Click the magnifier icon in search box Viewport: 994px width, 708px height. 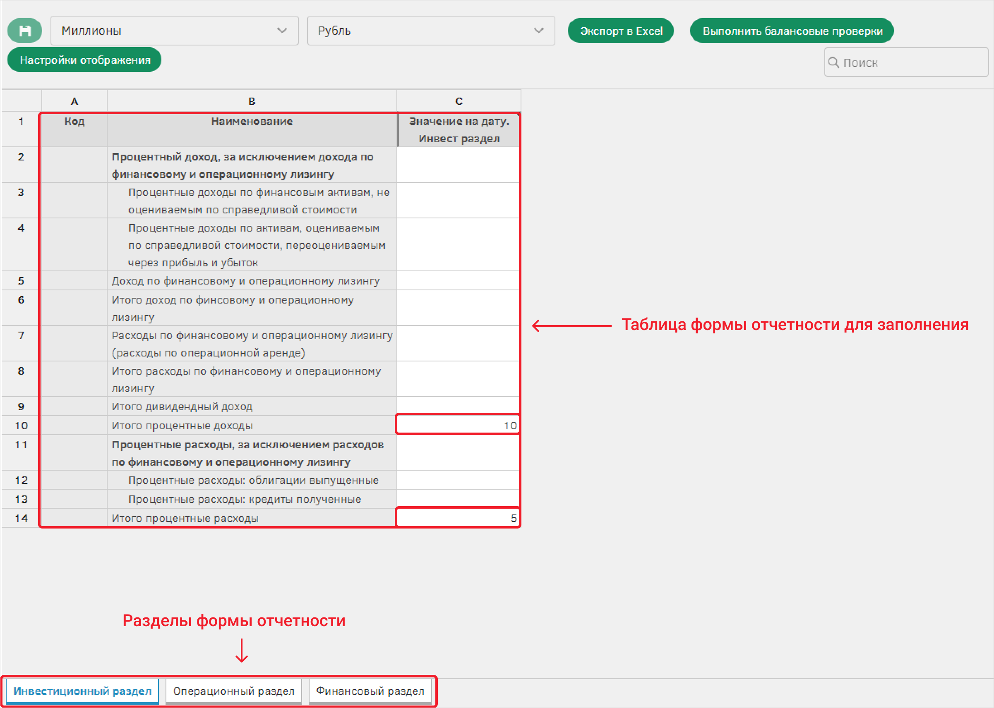click(833, 62)
